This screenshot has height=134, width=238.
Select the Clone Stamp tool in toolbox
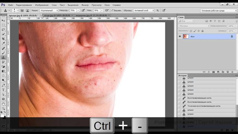coord(3,58)
